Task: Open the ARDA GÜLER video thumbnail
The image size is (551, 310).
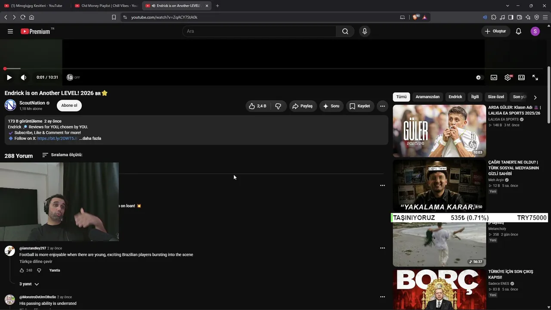Action: pyautogui.click(x=439, y=131)
